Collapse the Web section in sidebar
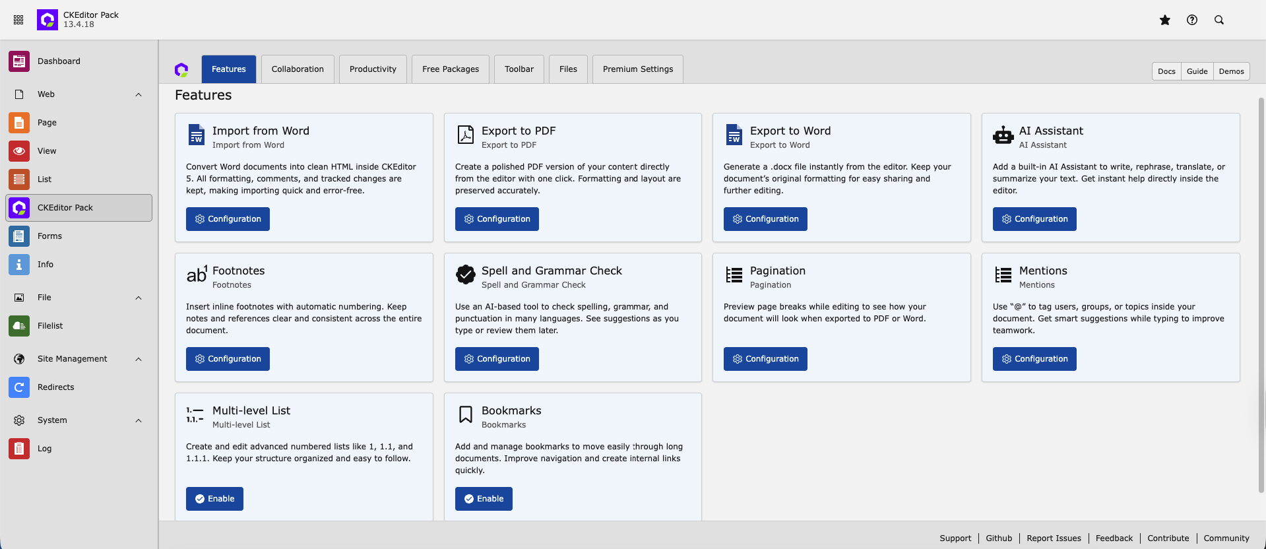This screenshot has width=1266, height=549. [x=139, y=94]
